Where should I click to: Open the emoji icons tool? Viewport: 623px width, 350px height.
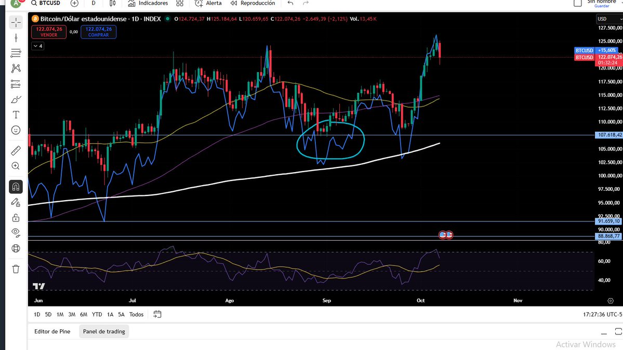[16, 130]
